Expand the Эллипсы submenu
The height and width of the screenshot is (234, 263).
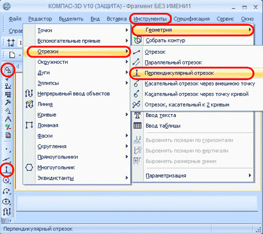click(77, 83)
